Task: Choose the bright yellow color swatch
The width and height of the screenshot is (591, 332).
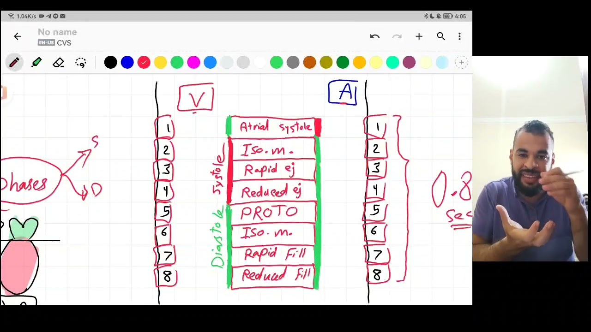Action: click(x=160, y=62)
